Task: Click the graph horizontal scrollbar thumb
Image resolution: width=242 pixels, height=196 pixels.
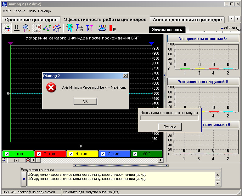Action: 38,160
